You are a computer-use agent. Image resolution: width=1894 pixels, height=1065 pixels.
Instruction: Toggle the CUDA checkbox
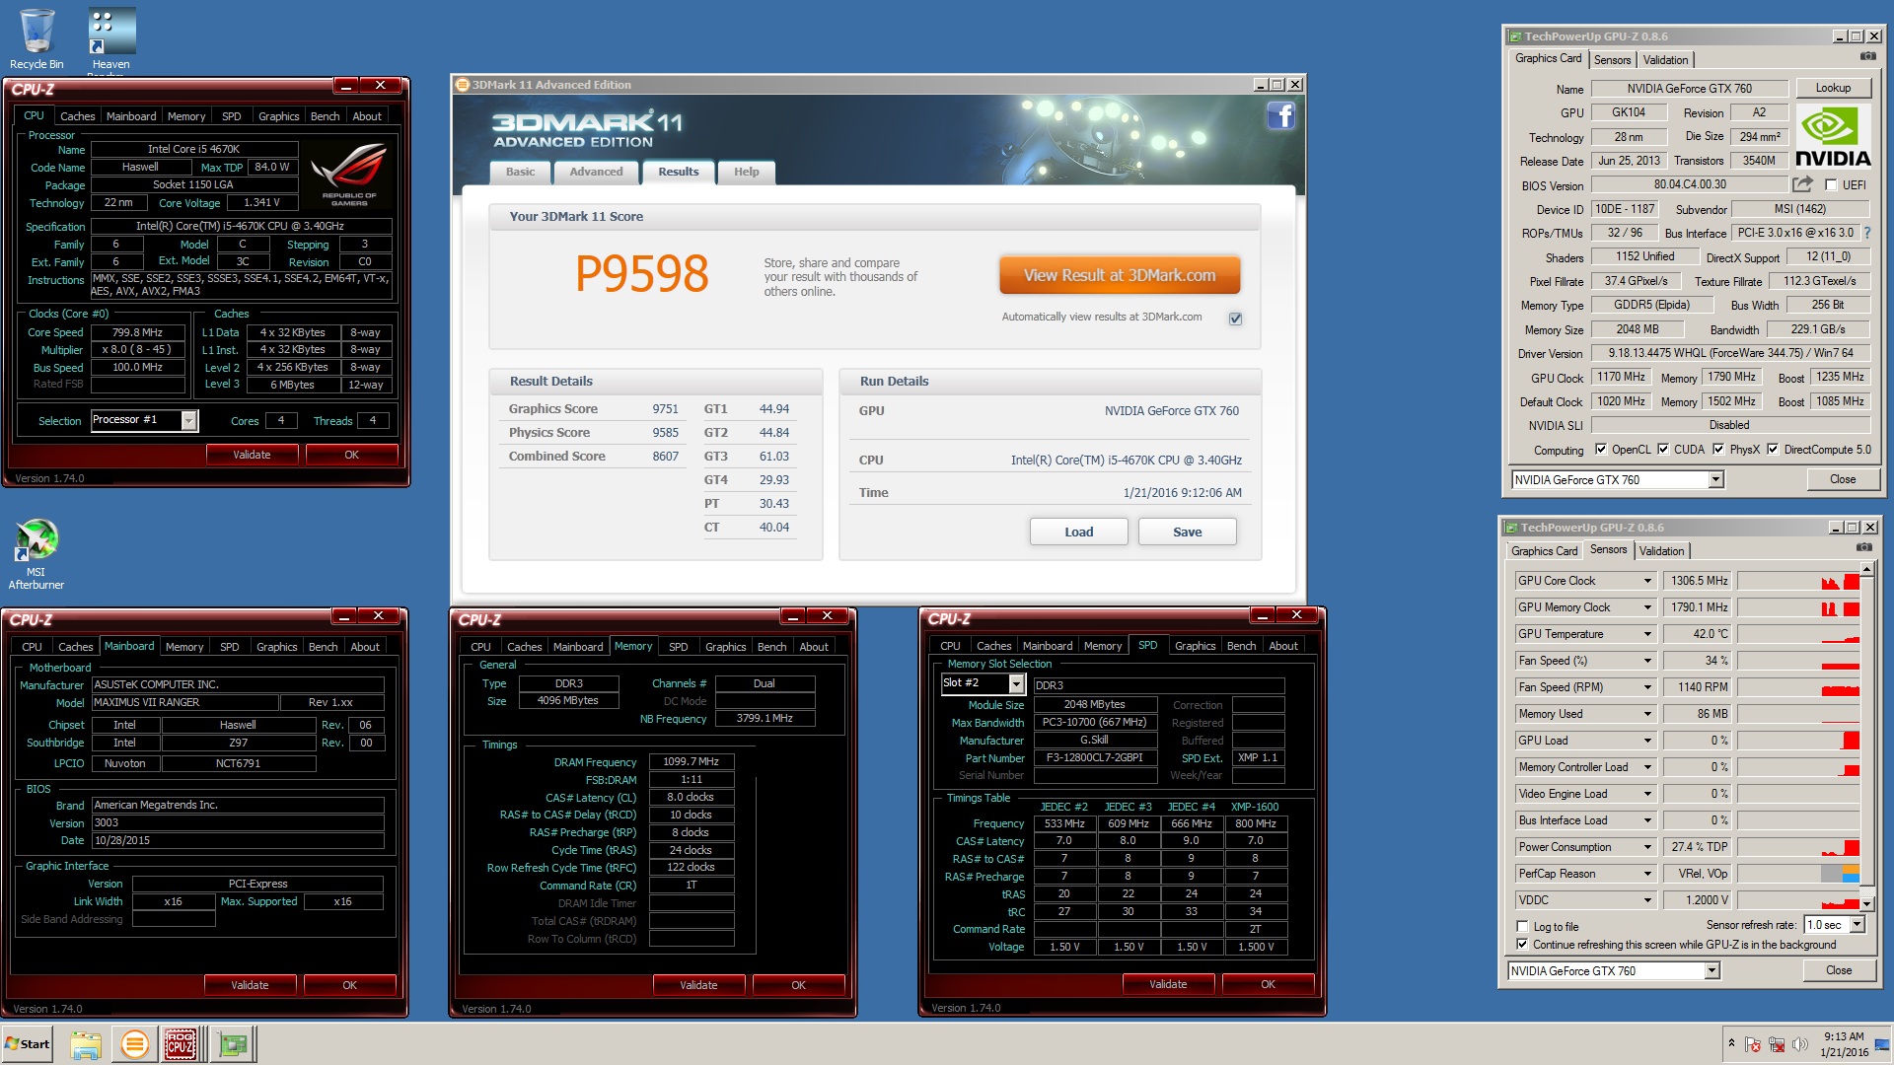1663,450
